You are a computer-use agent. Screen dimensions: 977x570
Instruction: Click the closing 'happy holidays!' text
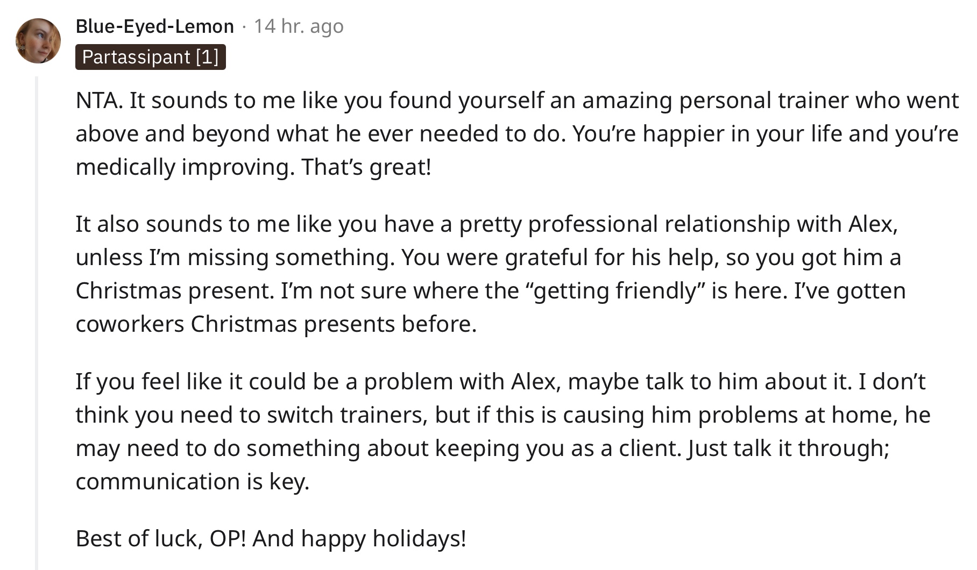[384, 539]
